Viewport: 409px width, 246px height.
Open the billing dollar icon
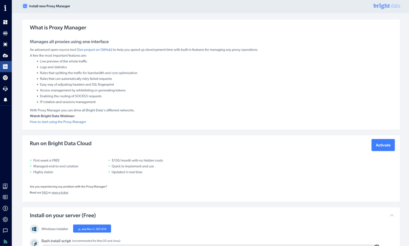[x=5, y=208]
